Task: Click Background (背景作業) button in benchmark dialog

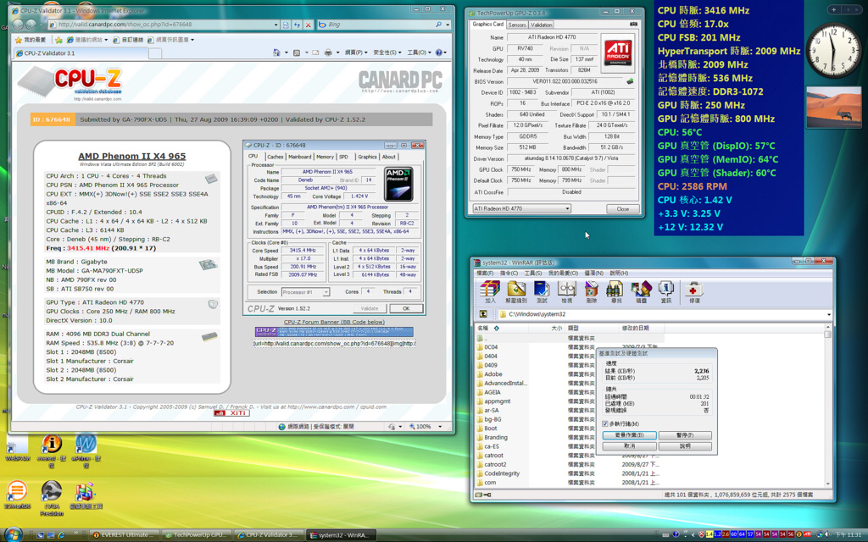Action: pyautogui.click(x=630, y=435)
